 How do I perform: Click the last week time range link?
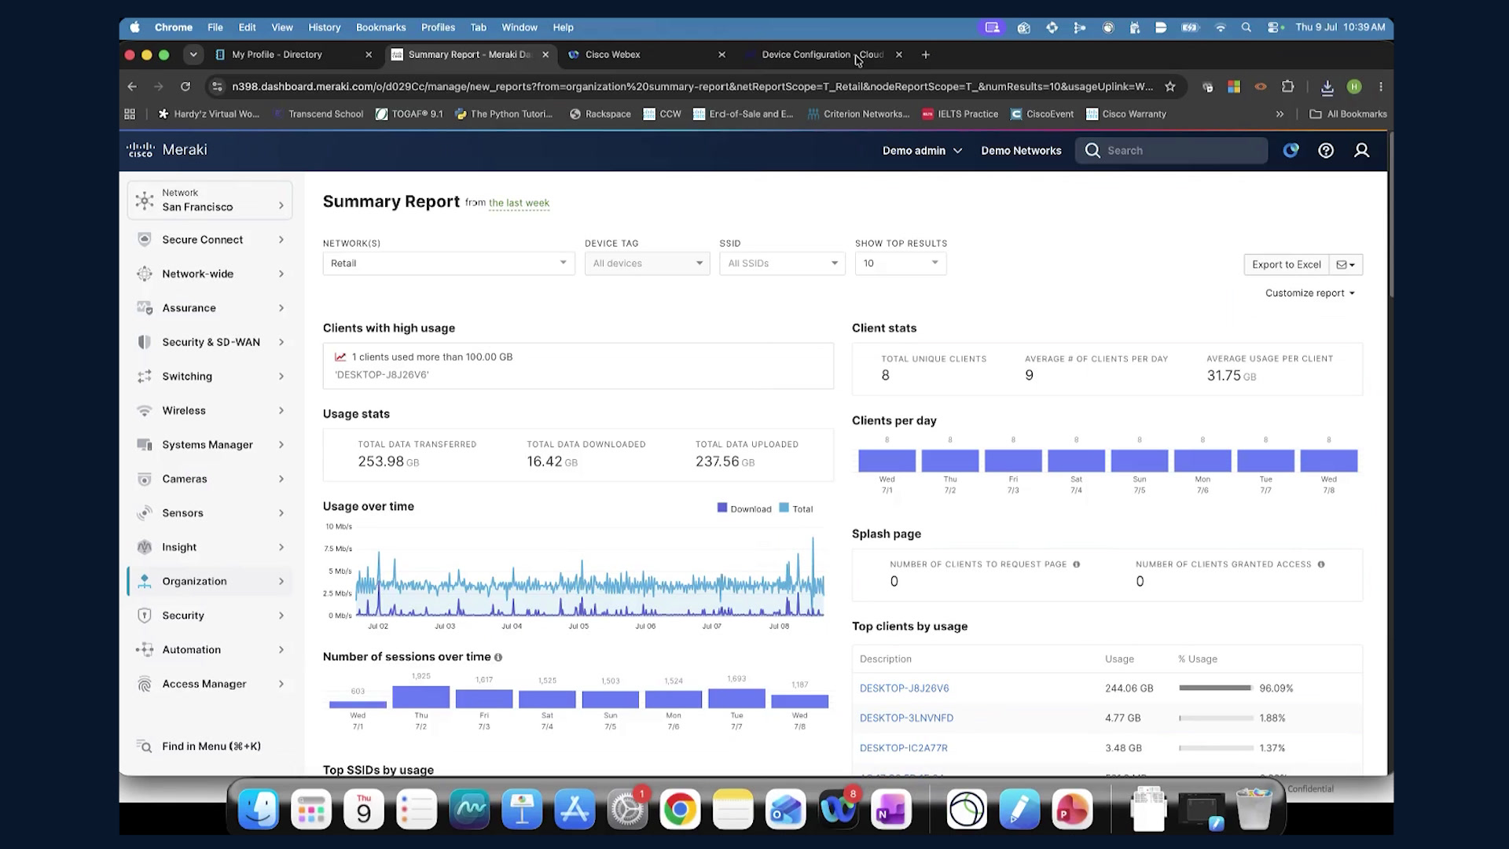[x=519, y=203]
